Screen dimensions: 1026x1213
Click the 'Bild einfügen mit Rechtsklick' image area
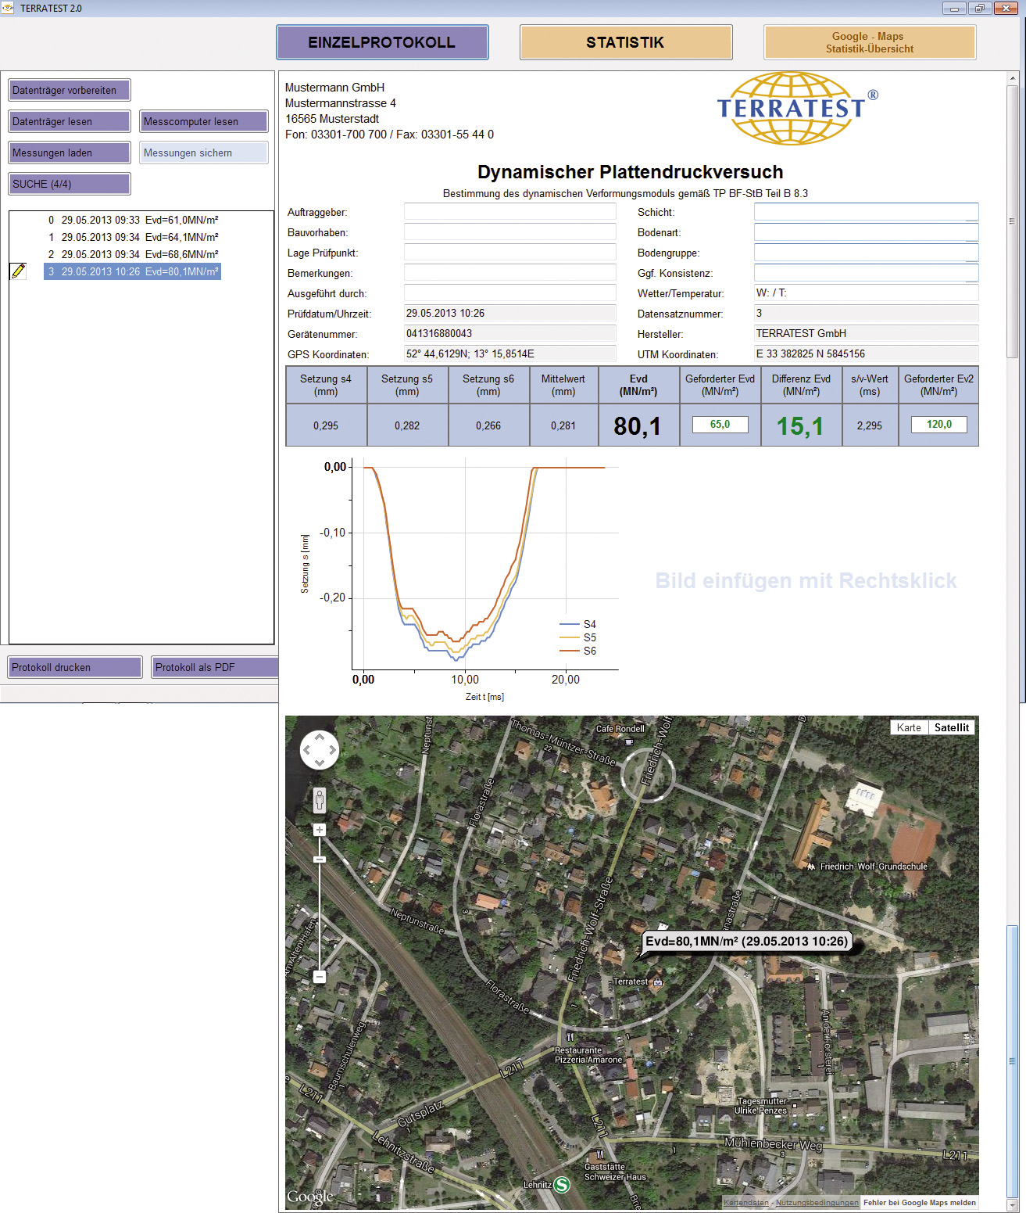(x=806, y=580)
